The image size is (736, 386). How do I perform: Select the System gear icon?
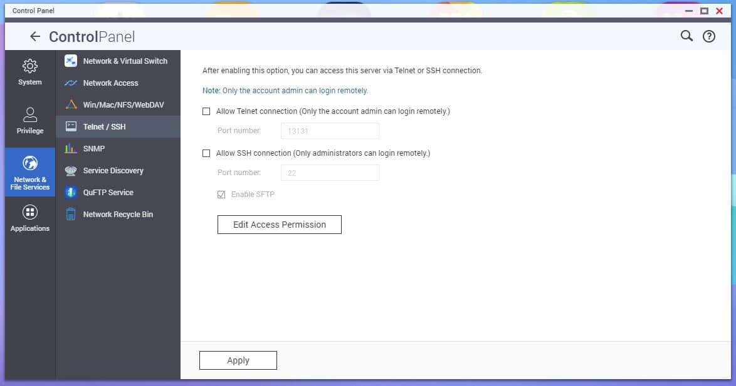click(30, 66)
